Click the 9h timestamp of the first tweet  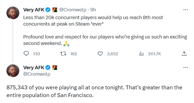[x=93, y=10]
